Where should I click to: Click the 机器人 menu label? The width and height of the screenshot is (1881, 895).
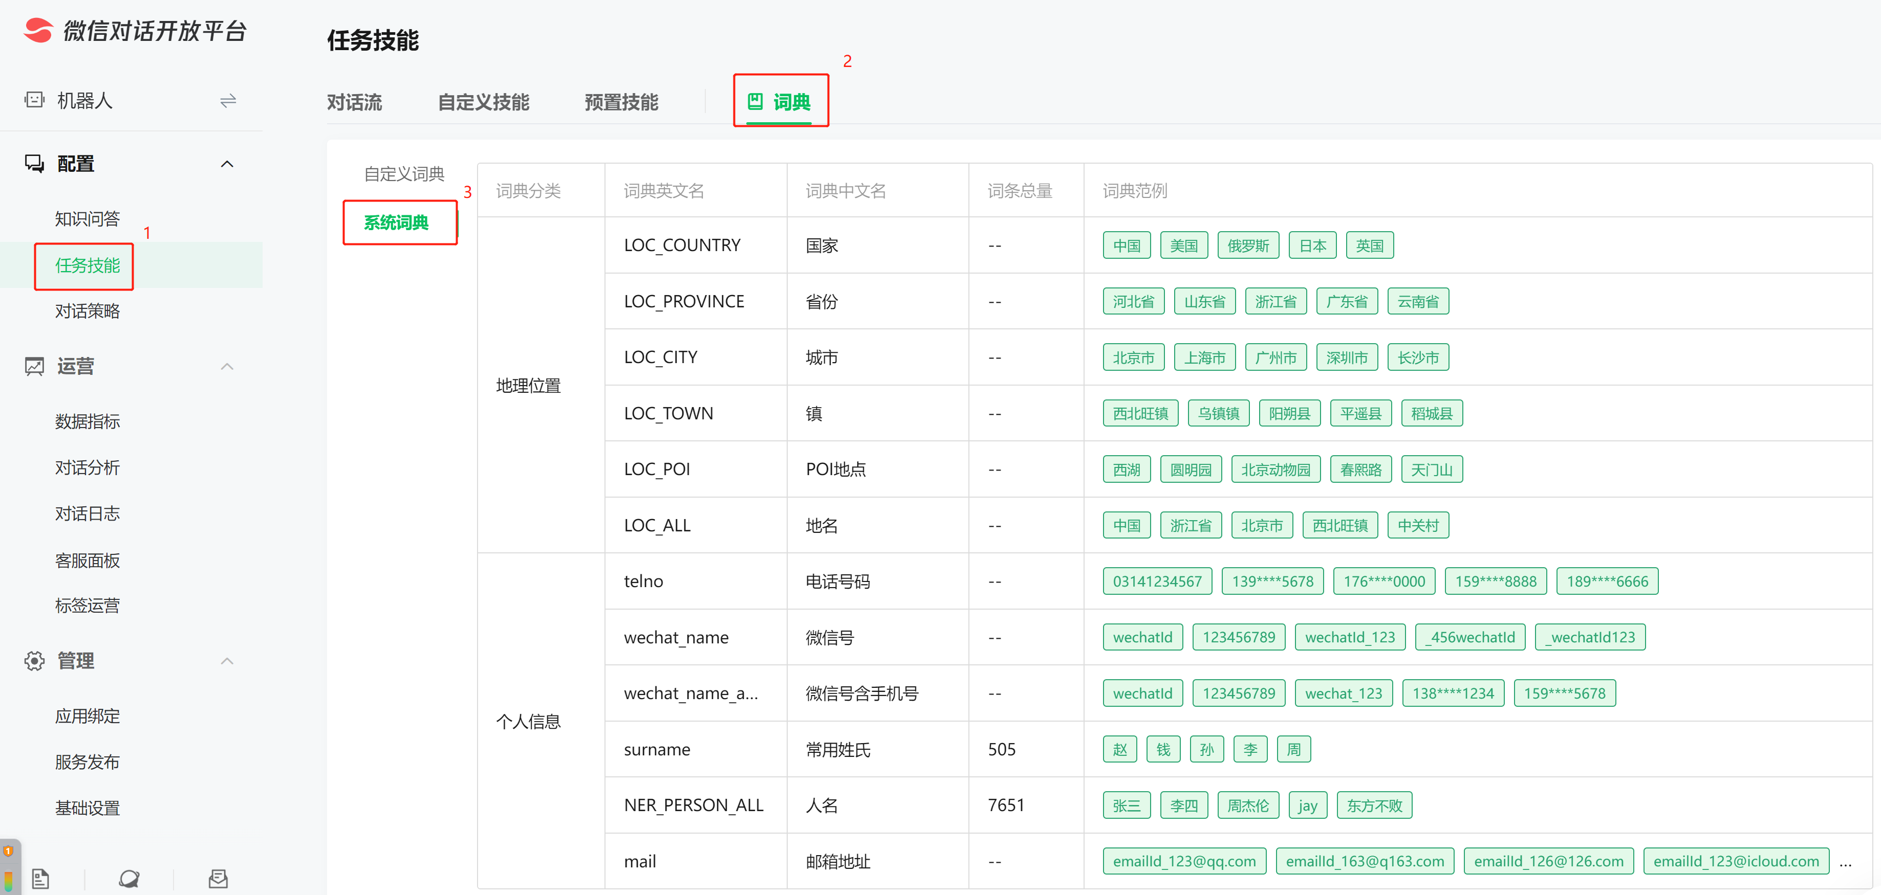click(x=84, y=100)
